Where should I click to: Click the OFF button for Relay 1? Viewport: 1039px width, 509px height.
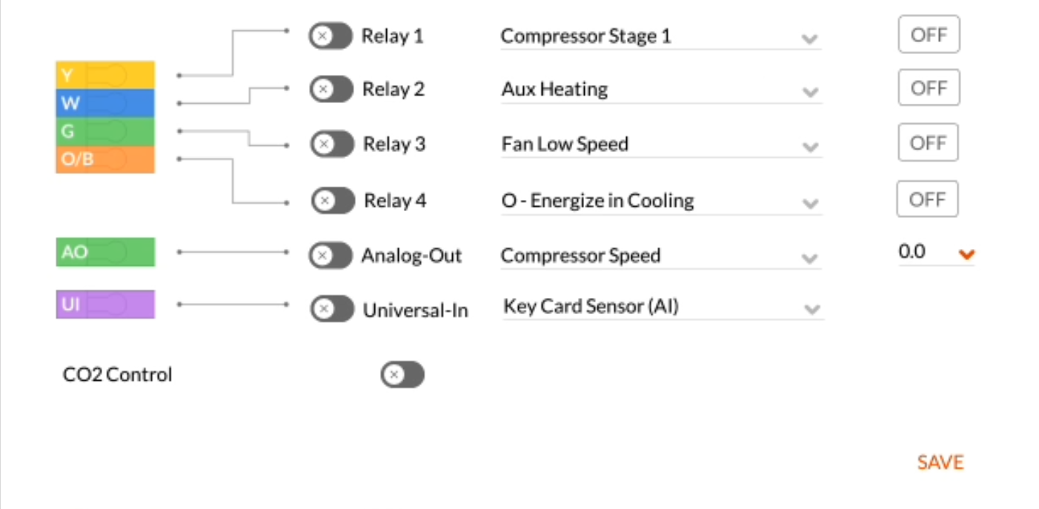tap(929, 35)
